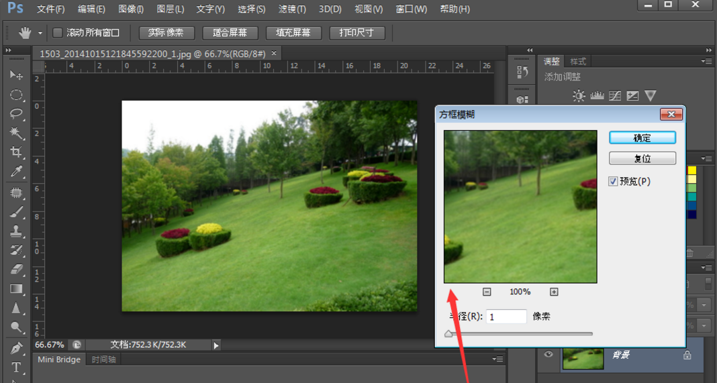Click the 适合屏幕 button
This screenshot has height=383, width=717.
(x=230, y=33)
